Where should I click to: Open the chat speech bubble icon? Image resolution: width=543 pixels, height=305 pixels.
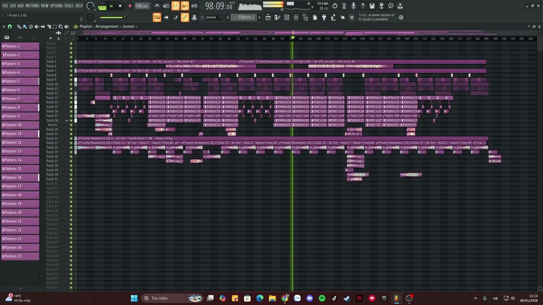point(391,6)
